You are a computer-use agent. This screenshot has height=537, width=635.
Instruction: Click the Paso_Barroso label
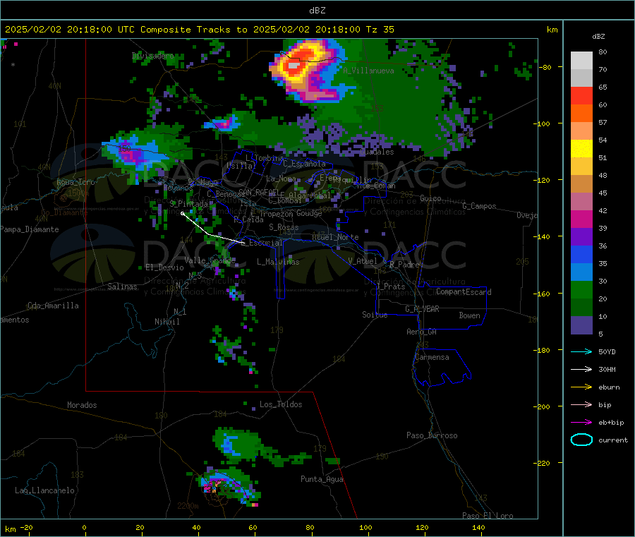coord(432,435)
